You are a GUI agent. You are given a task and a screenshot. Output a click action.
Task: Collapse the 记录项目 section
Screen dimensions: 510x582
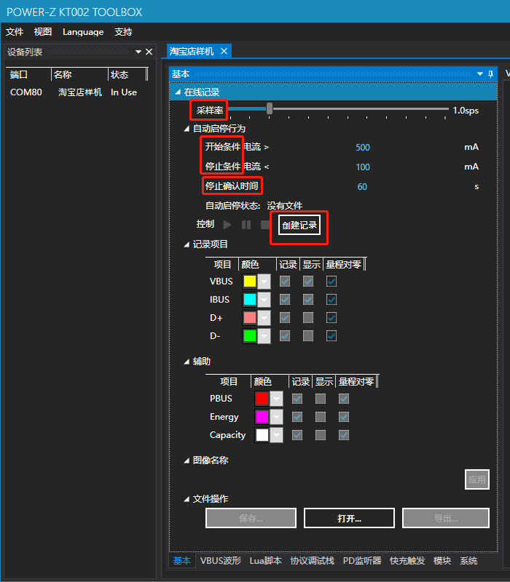pyautogui.click(x=186, y=244)
